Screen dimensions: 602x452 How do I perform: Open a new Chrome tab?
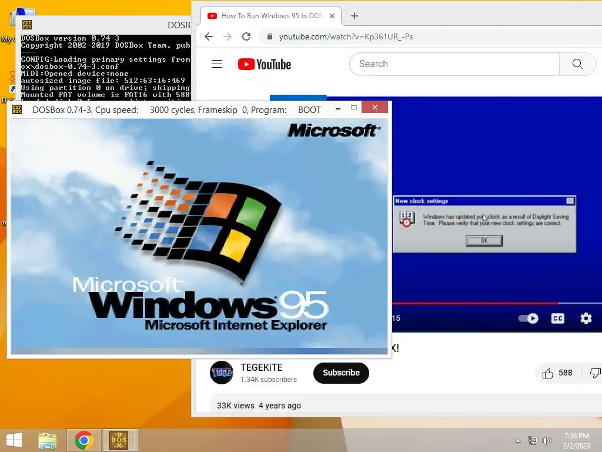[x=354, y=16]
